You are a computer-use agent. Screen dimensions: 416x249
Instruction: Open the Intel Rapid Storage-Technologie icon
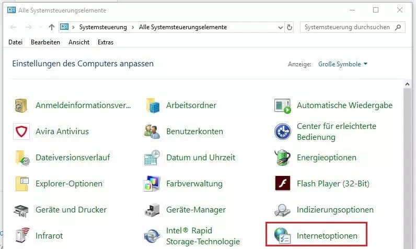[152, 236]
